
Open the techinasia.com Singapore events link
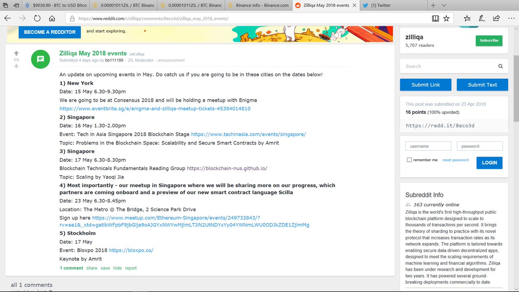[x=249, y=135]
